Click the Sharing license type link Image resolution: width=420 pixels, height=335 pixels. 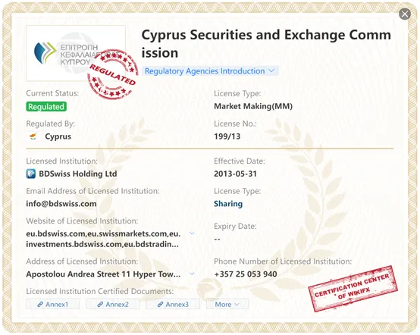pos(228,204)
